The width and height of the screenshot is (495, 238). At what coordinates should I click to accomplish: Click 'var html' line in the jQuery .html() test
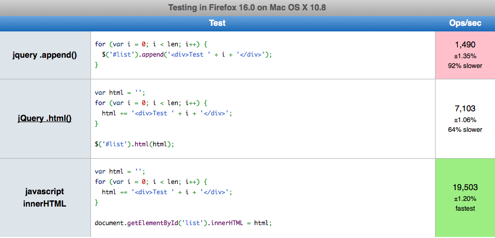[x=120, y=93]
